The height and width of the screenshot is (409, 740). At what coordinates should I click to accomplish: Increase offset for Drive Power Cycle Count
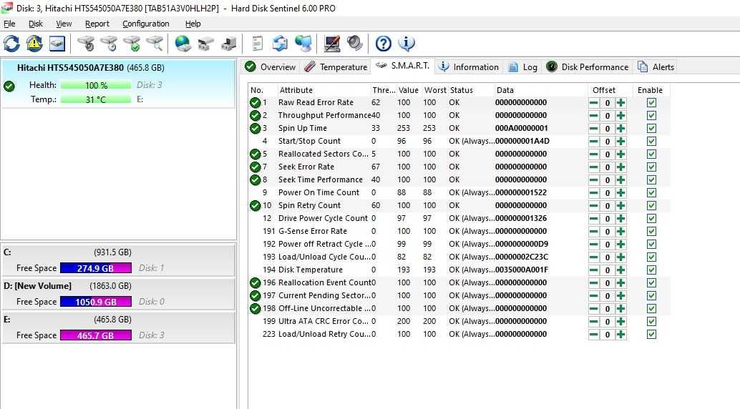point(621,218)
